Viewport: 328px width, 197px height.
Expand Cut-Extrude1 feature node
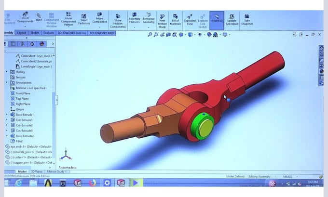pos(6,120)
